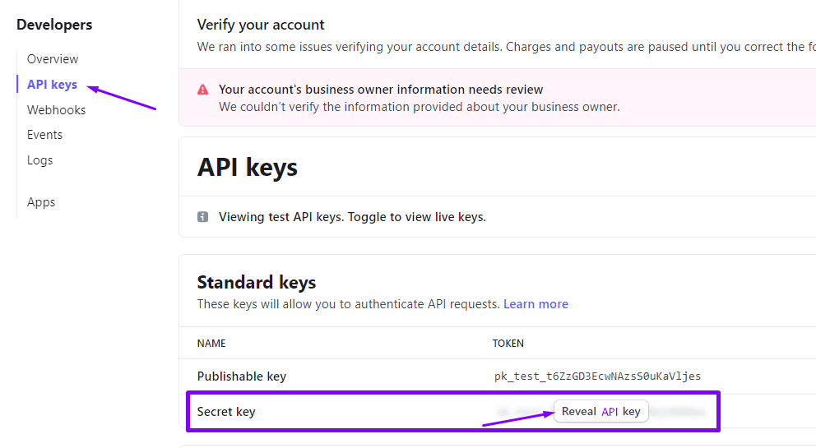Open the Logs section
The image size is (816, 448).
point(40,160)
